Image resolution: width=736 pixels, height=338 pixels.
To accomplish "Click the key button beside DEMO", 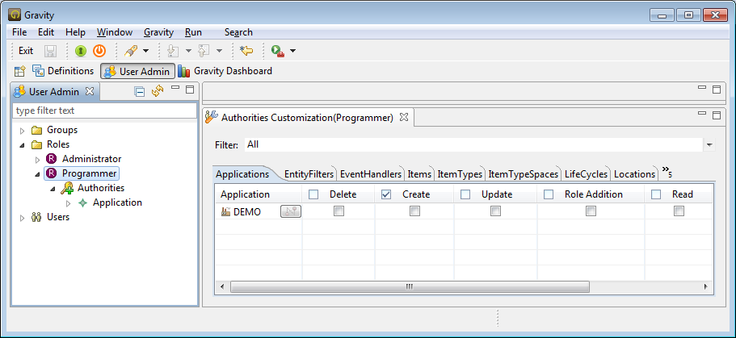I will coord(291,211).
